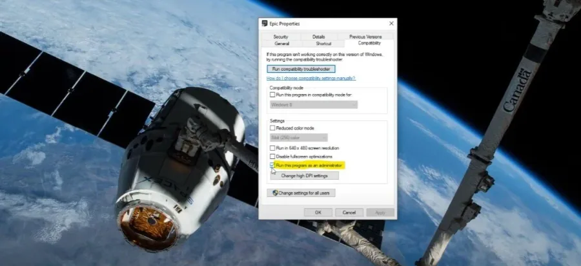Click the Epic Properties title bar icon
This screenshot has height=266, width=581.
[265, 24]
